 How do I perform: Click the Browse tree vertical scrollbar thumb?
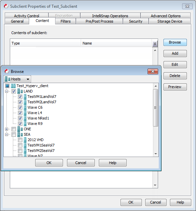tap(156, 108)
